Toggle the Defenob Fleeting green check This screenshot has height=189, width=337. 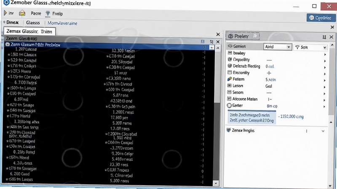pos(230,66)
